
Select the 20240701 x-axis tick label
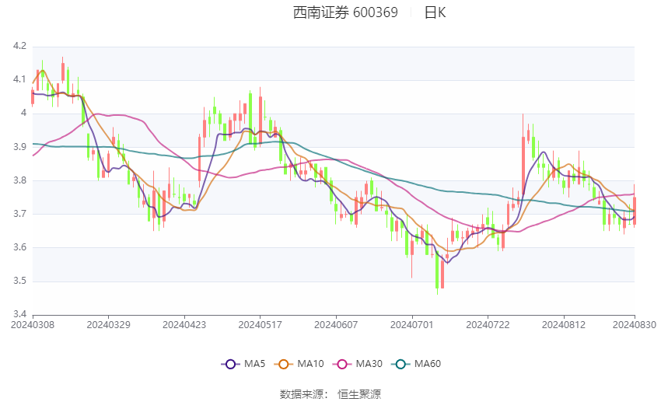tap(412, 325)
